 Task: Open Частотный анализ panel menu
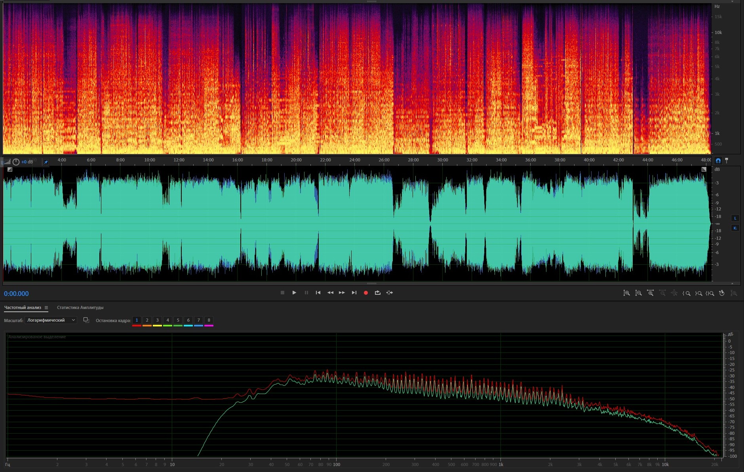click(46, 308)
